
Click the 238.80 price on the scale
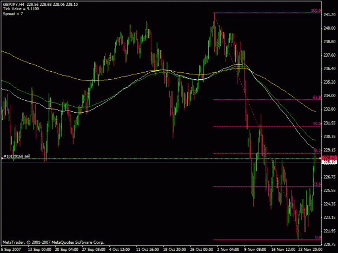[x=329, y=42]
